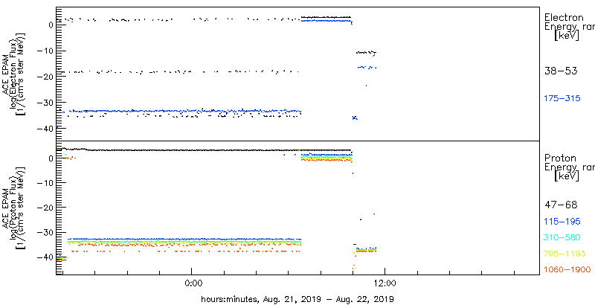This screenshot has width=595, height=305.
Task: Click the -20 tick label on electron panel
Action: pos(45,77)
